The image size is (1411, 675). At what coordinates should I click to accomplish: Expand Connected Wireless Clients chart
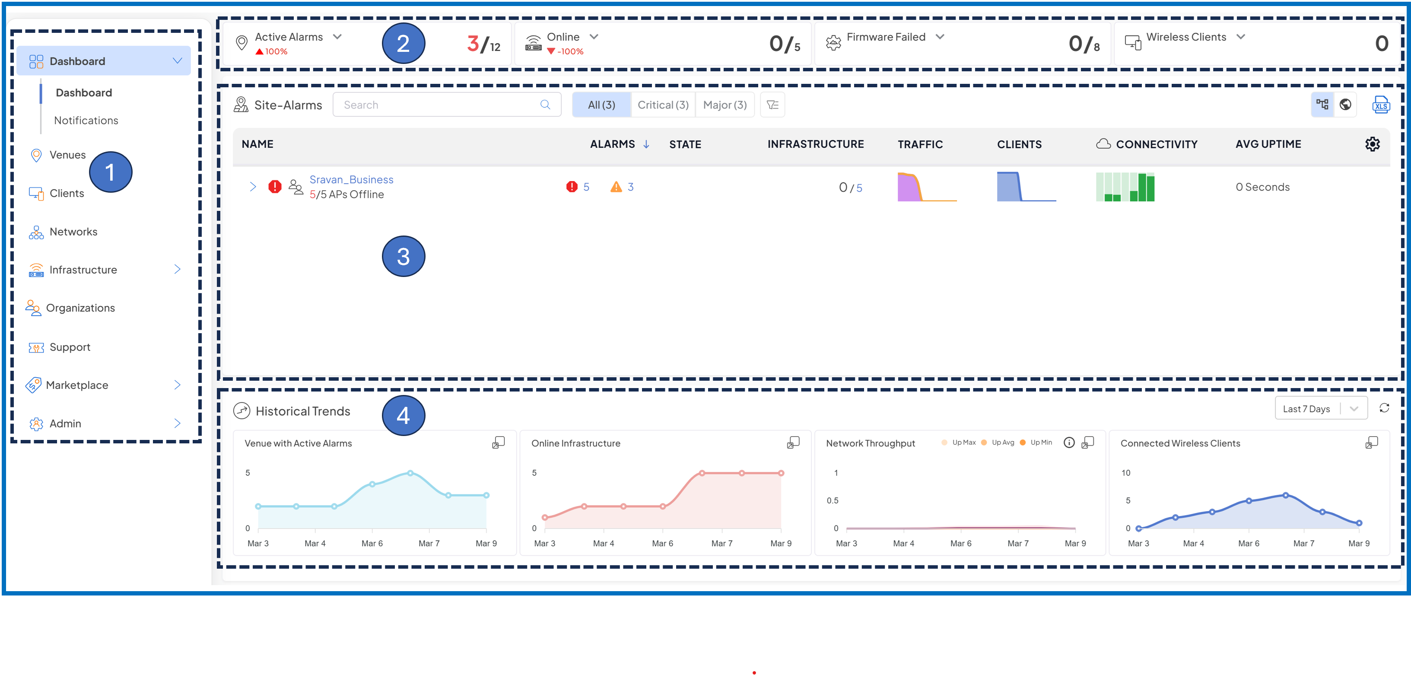[x=1371, y=443]
